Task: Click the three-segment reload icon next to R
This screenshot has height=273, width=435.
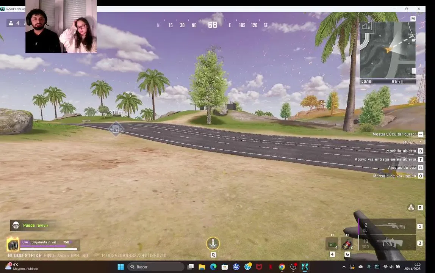Action: (x=411, y=207)
